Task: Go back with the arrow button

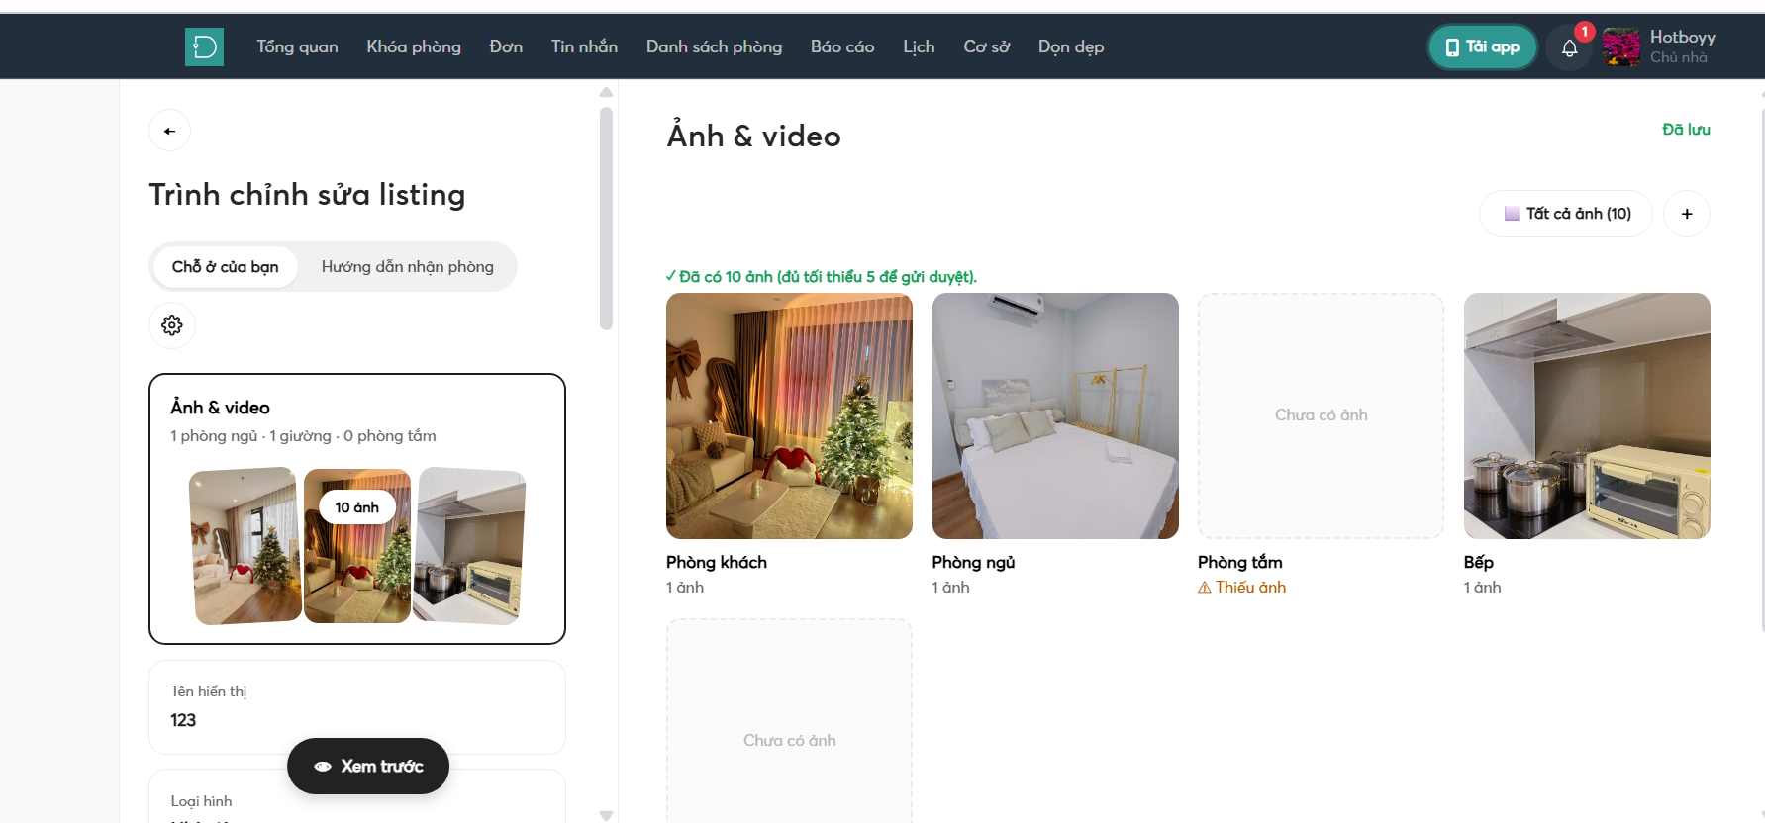Action: click(x=169, y=131)
